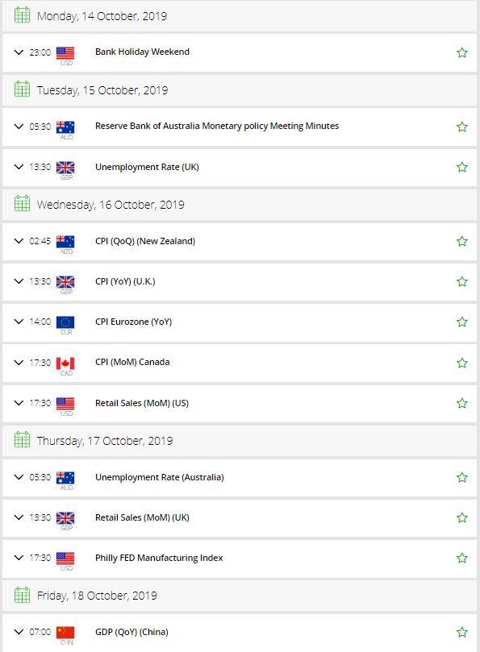The image size is (480, 652).
Task: Expand the Philly FED Manufacturing Index row
Action: (x=19, y=558)
